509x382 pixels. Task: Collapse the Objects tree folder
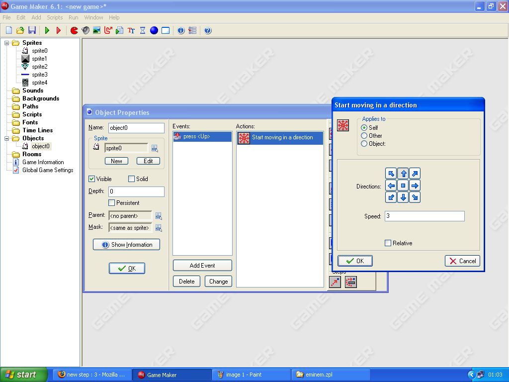point(7,138)
